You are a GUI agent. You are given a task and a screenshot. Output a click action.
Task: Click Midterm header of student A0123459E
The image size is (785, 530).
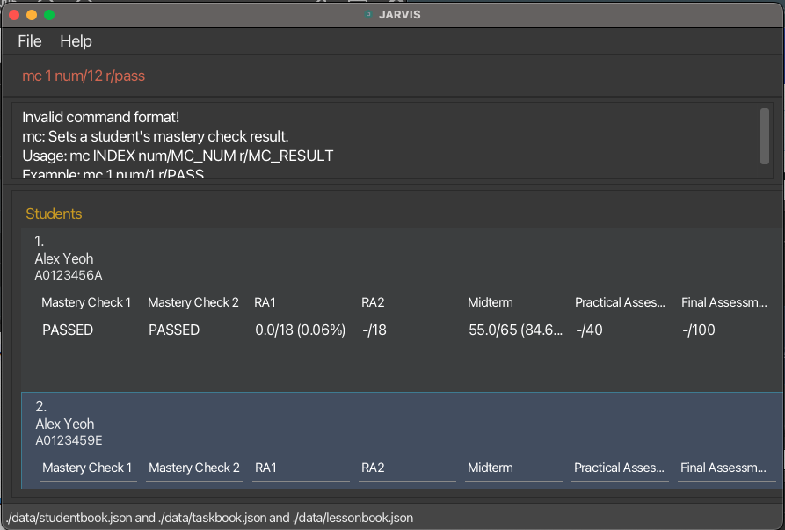click(x=491, y=468)
